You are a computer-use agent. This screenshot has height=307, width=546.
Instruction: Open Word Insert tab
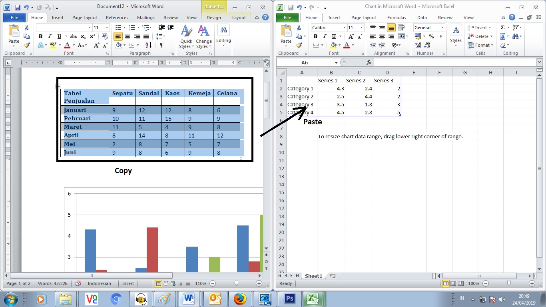(58, 18)
